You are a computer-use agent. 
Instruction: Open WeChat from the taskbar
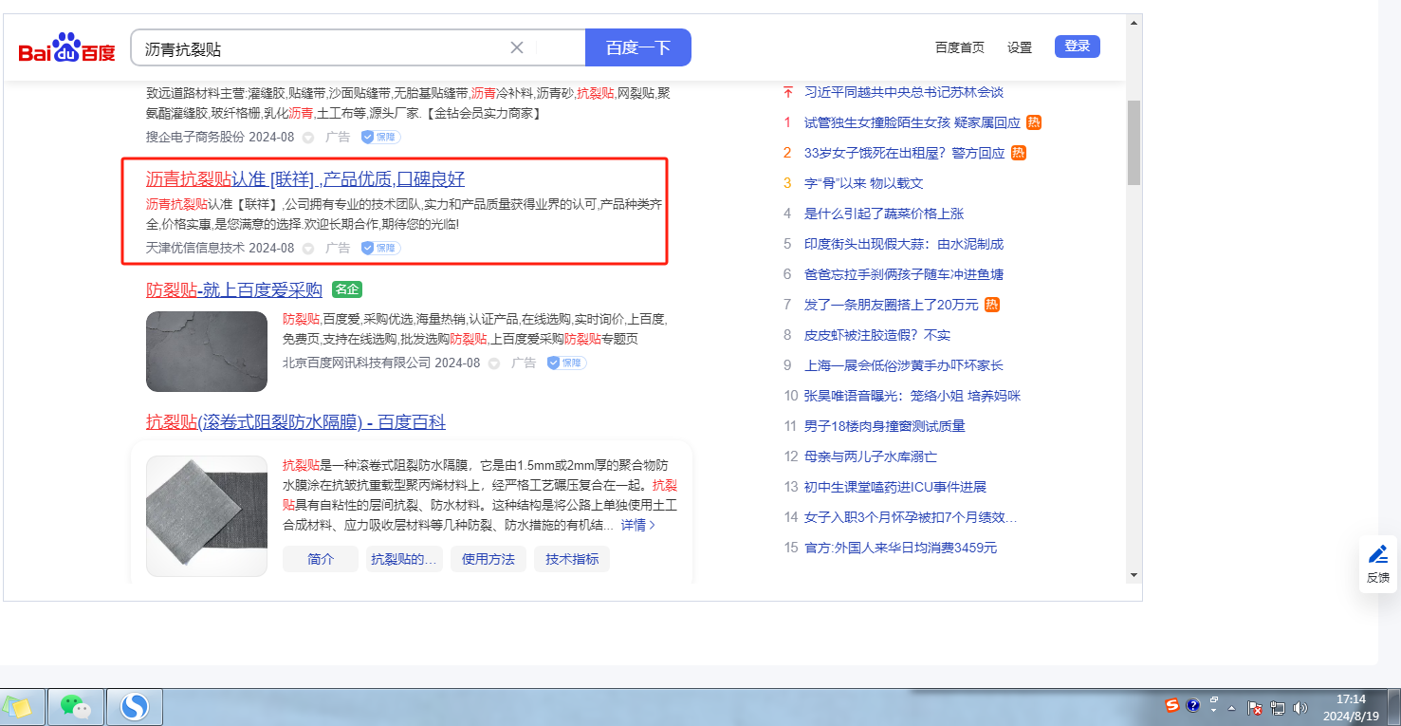pyautogui.click(x=75, y=706)
